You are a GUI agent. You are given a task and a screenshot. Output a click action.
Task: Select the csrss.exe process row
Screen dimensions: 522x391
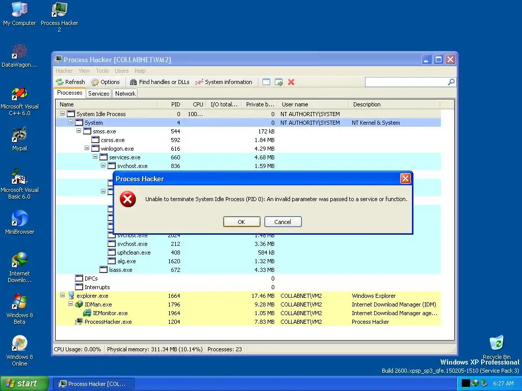[248, 140]
